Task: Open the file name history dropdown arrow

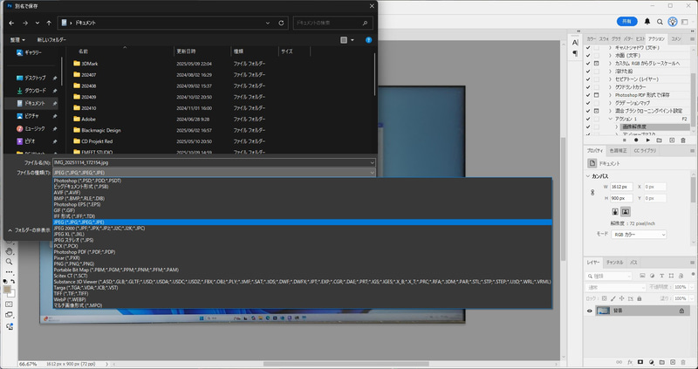Action: 372,163
